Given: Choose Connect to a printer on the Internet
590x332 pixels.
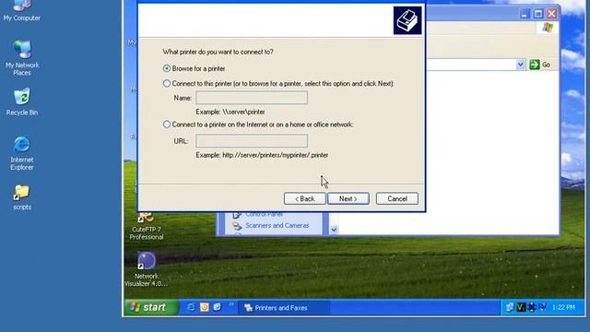Looking at the screenshot, I should [x=167, y=125].
